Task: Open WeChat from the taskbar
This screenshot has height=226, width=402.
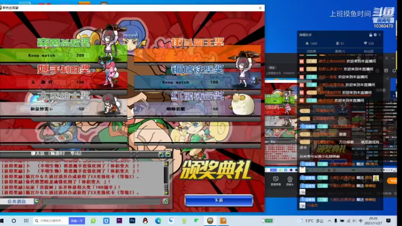Action: coord(197,220)
